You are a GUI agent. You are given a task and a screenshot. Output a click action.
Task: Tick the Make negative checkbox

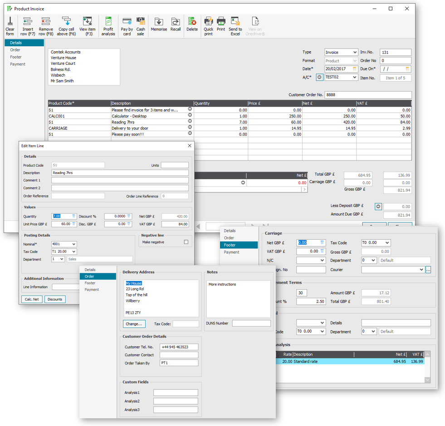(186, 242)
